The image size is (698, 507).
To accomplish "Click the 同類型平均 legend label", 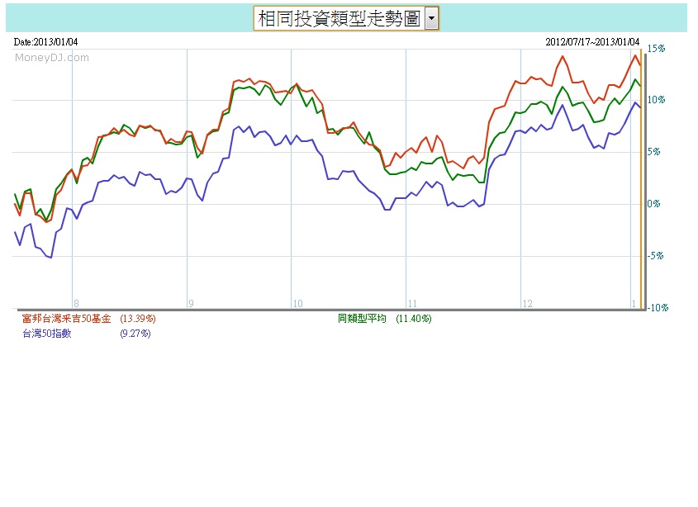I will [362, 319].
